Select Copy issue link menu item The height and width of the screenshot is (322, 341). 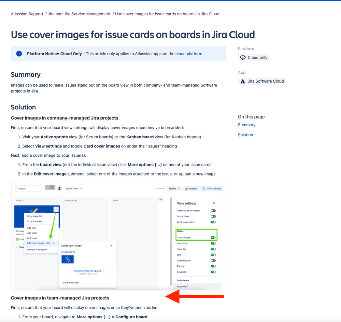[x=35, y=216]
